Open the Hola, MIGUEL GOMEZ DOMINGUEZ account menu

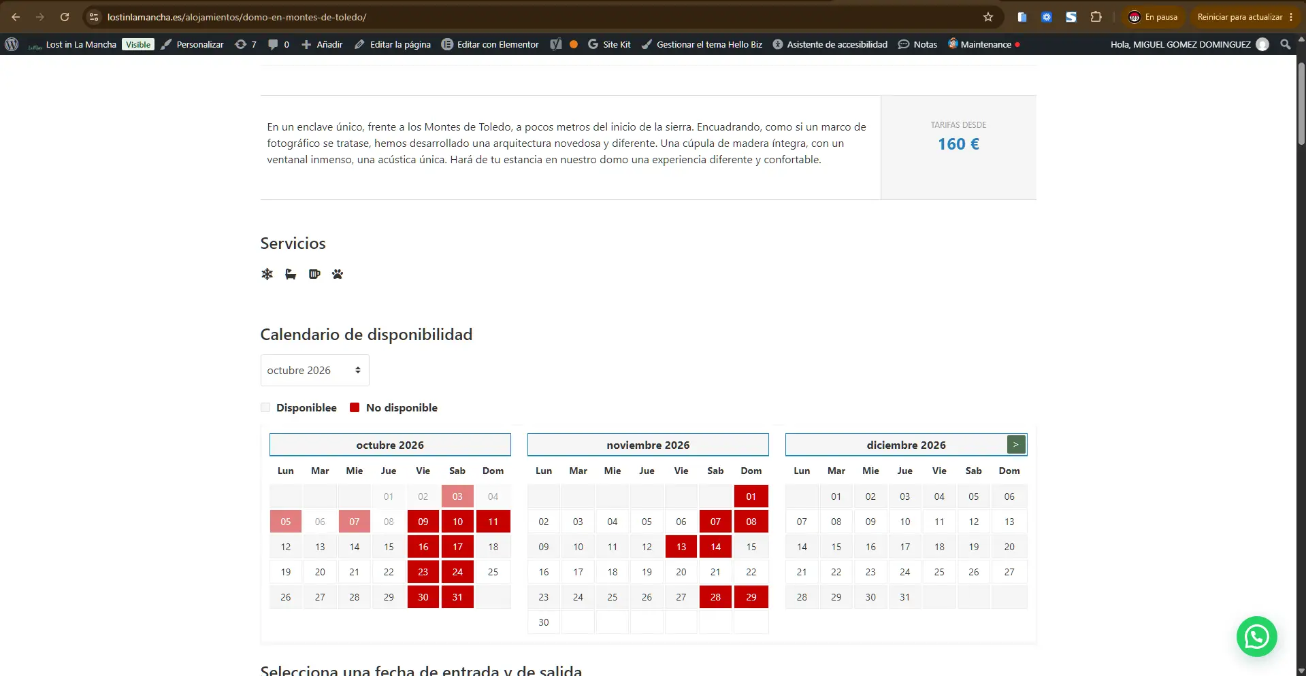[1189, 44]
